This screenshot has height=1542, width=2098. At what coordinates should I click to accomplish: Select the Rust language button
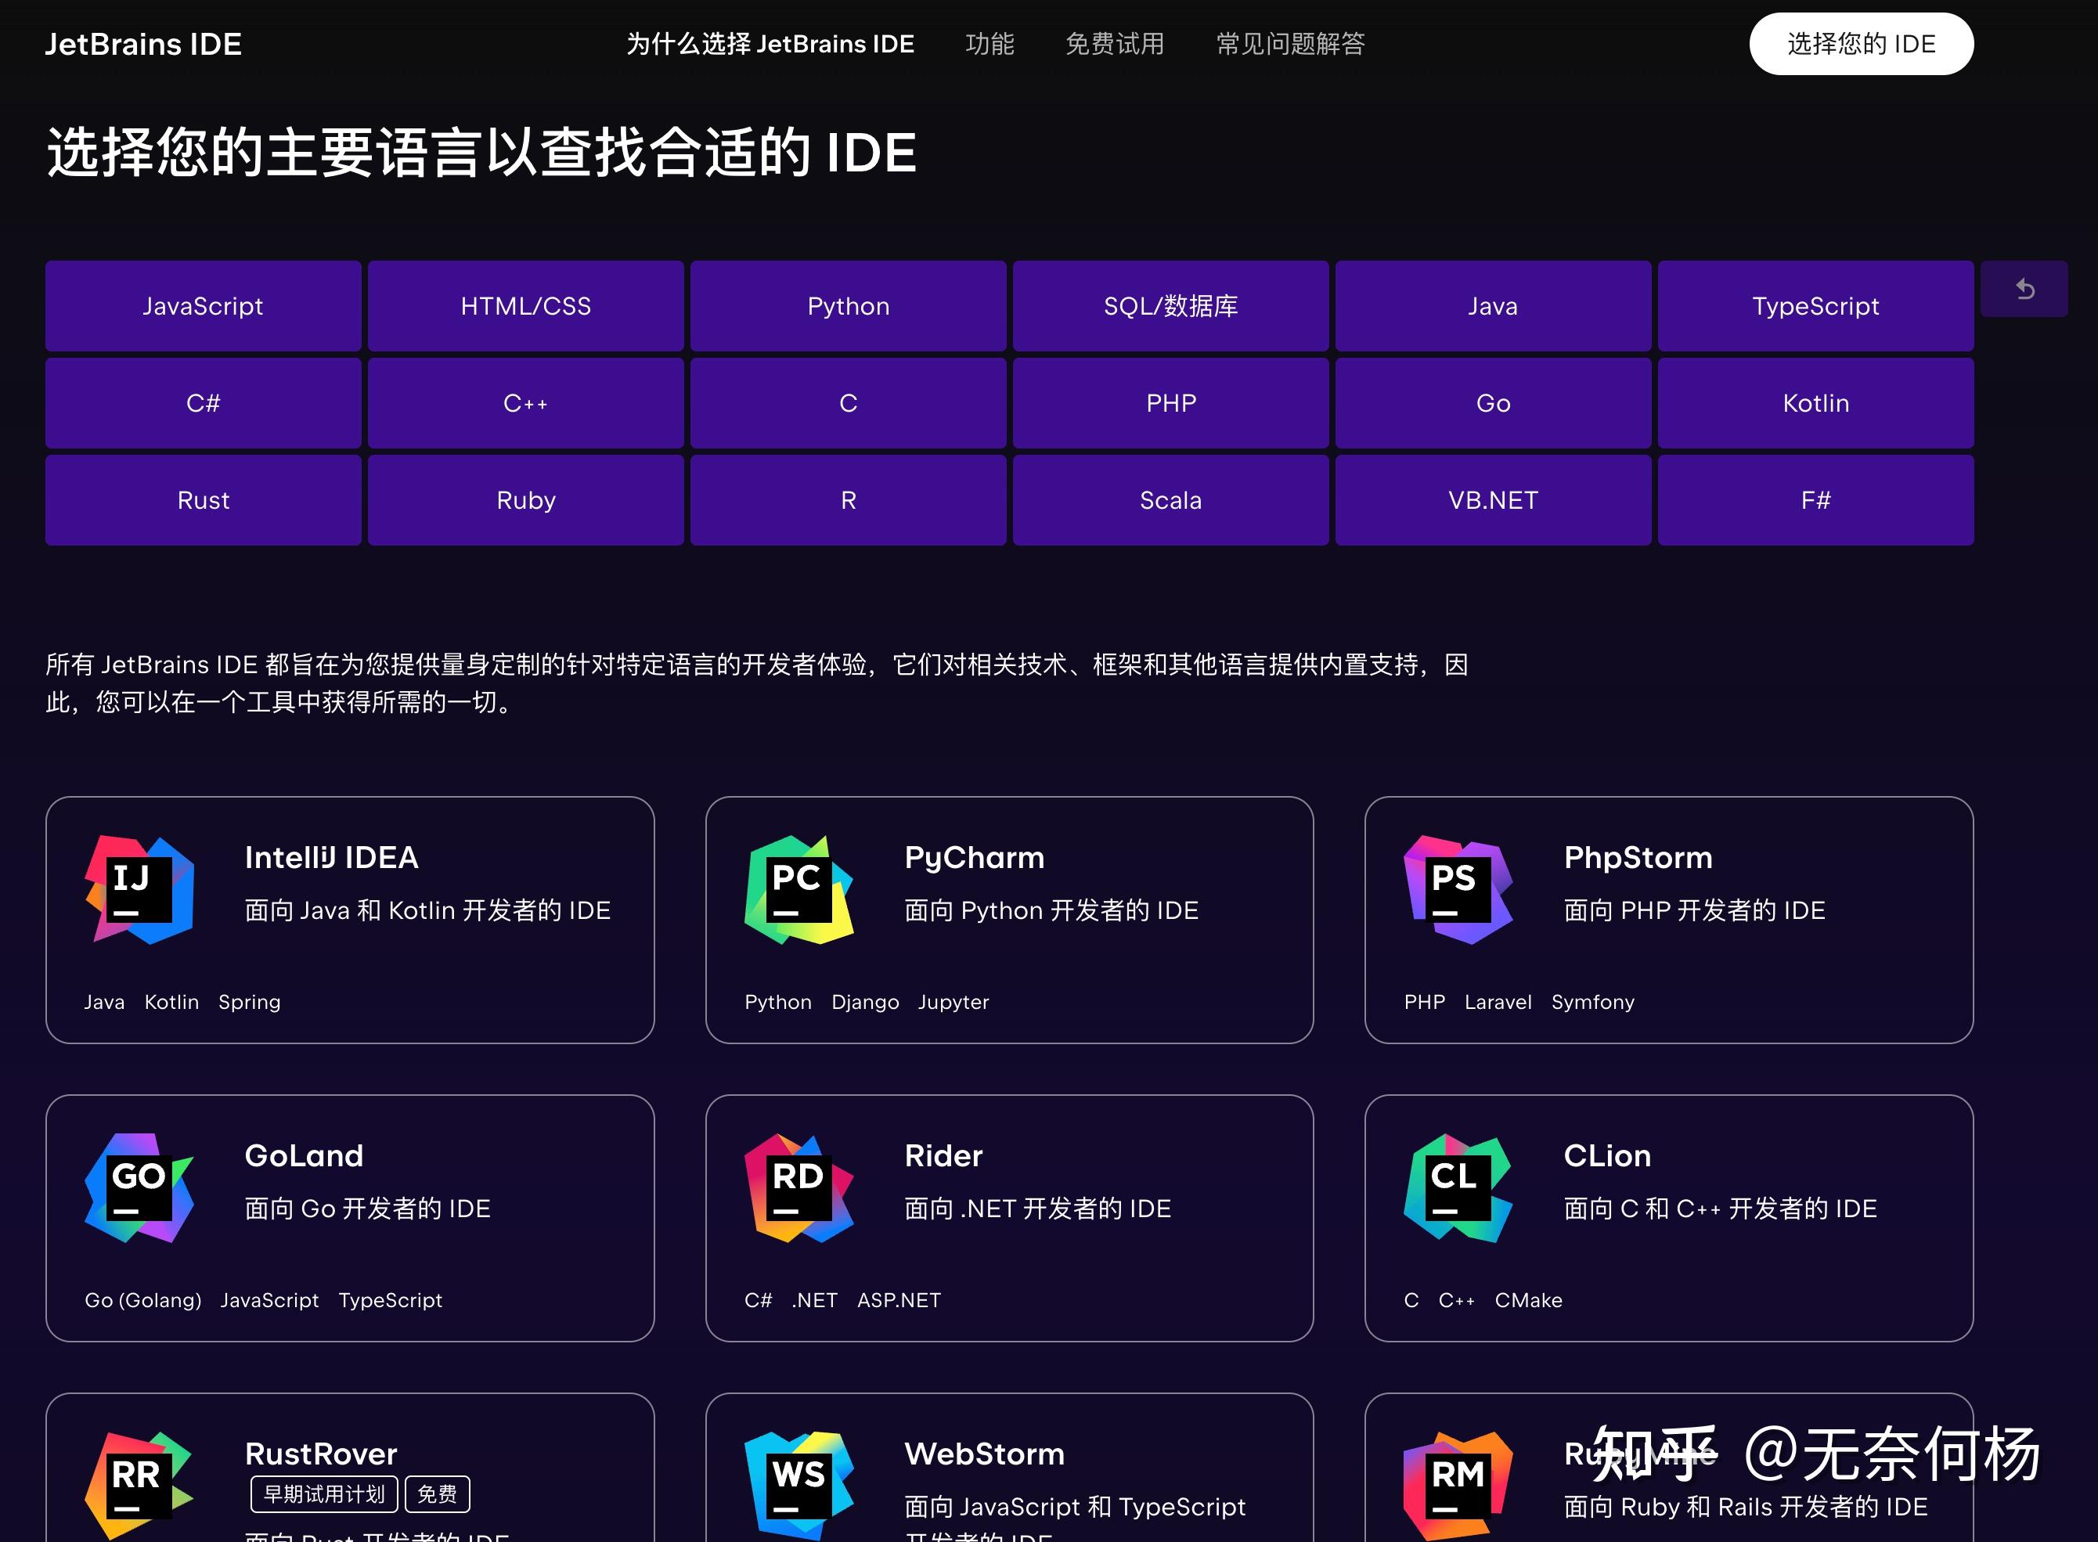click(203, 499)
